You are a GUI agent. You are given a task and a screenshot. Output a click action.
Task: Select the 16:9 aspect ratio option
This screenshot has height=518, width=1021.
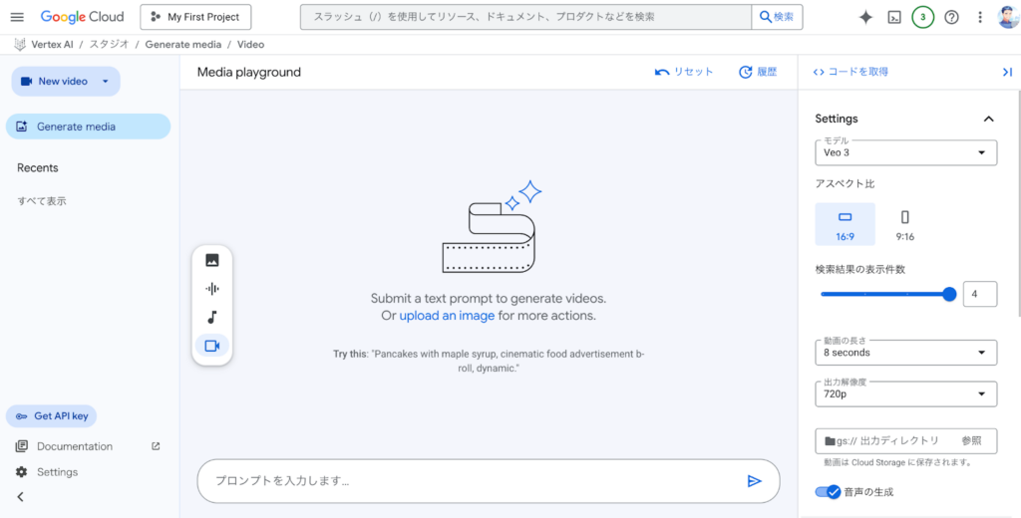(x=845, y=224)
